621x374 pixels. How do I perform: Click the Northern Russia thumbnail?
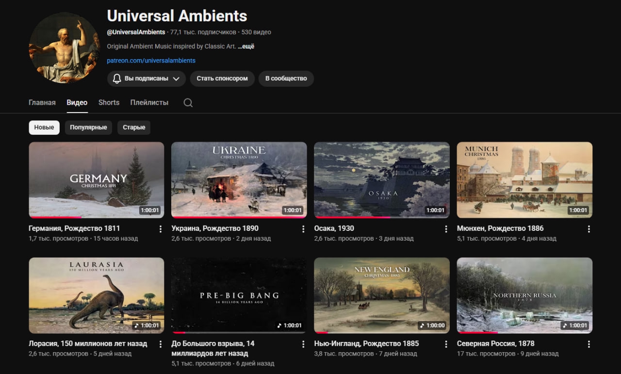pos(524,295)
